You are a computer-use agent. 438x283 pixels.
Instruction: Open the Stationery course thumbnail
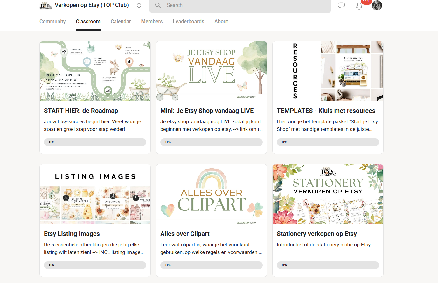(x=328, y=194)
